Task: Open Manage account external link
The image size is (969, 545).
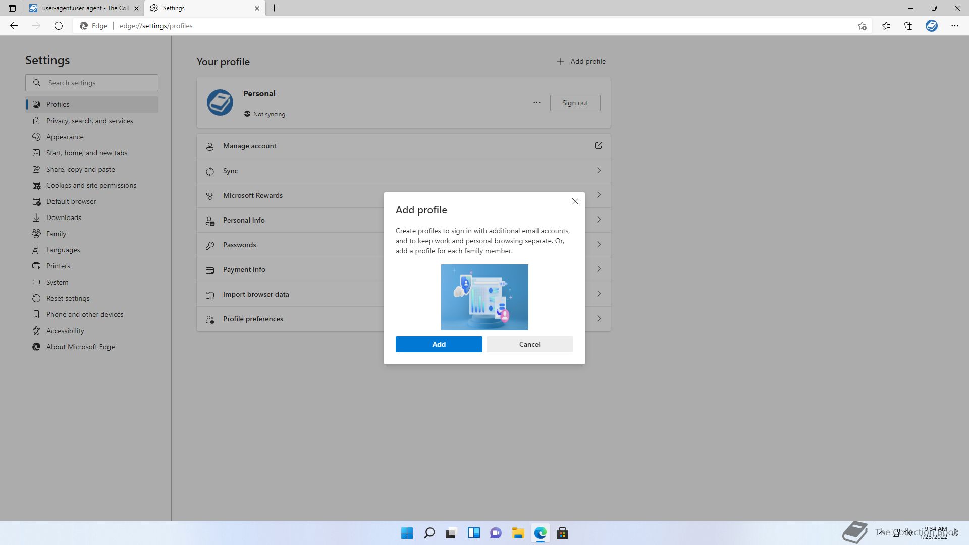Action: click(599, 145)
